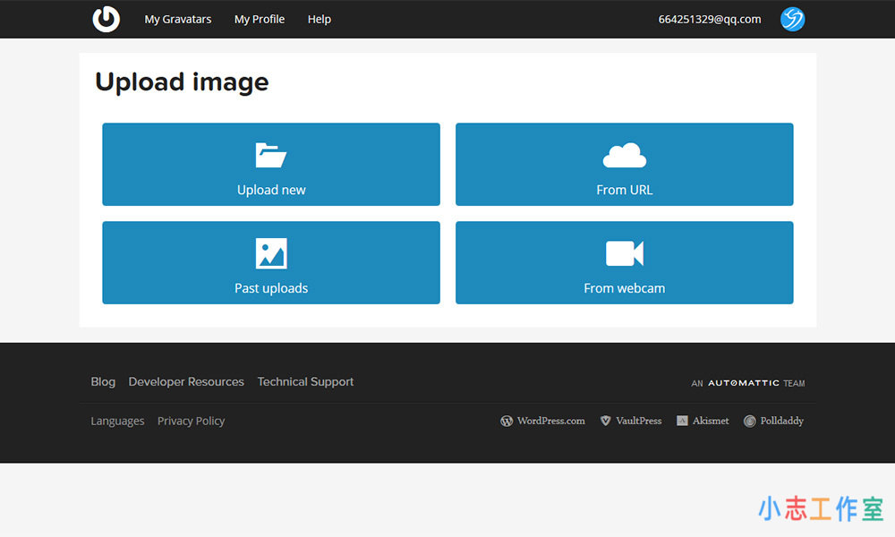Go to My Profile in navigation
Image resolution: width=895 pixels, height=537 pixels.
(260, 19)
